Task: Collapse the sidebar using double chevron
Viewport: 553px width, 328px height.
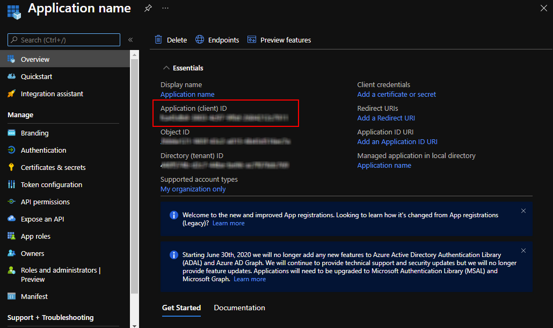Action: click(x=130, y=40)
